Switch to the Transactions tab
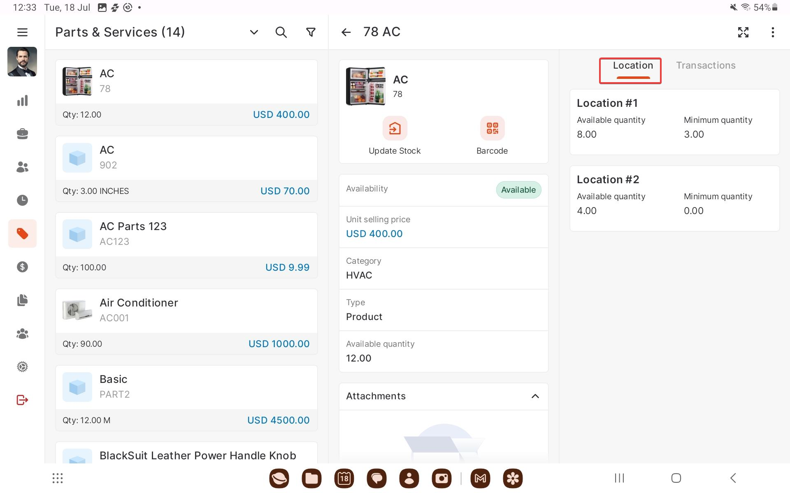 [x=706, y=66]
